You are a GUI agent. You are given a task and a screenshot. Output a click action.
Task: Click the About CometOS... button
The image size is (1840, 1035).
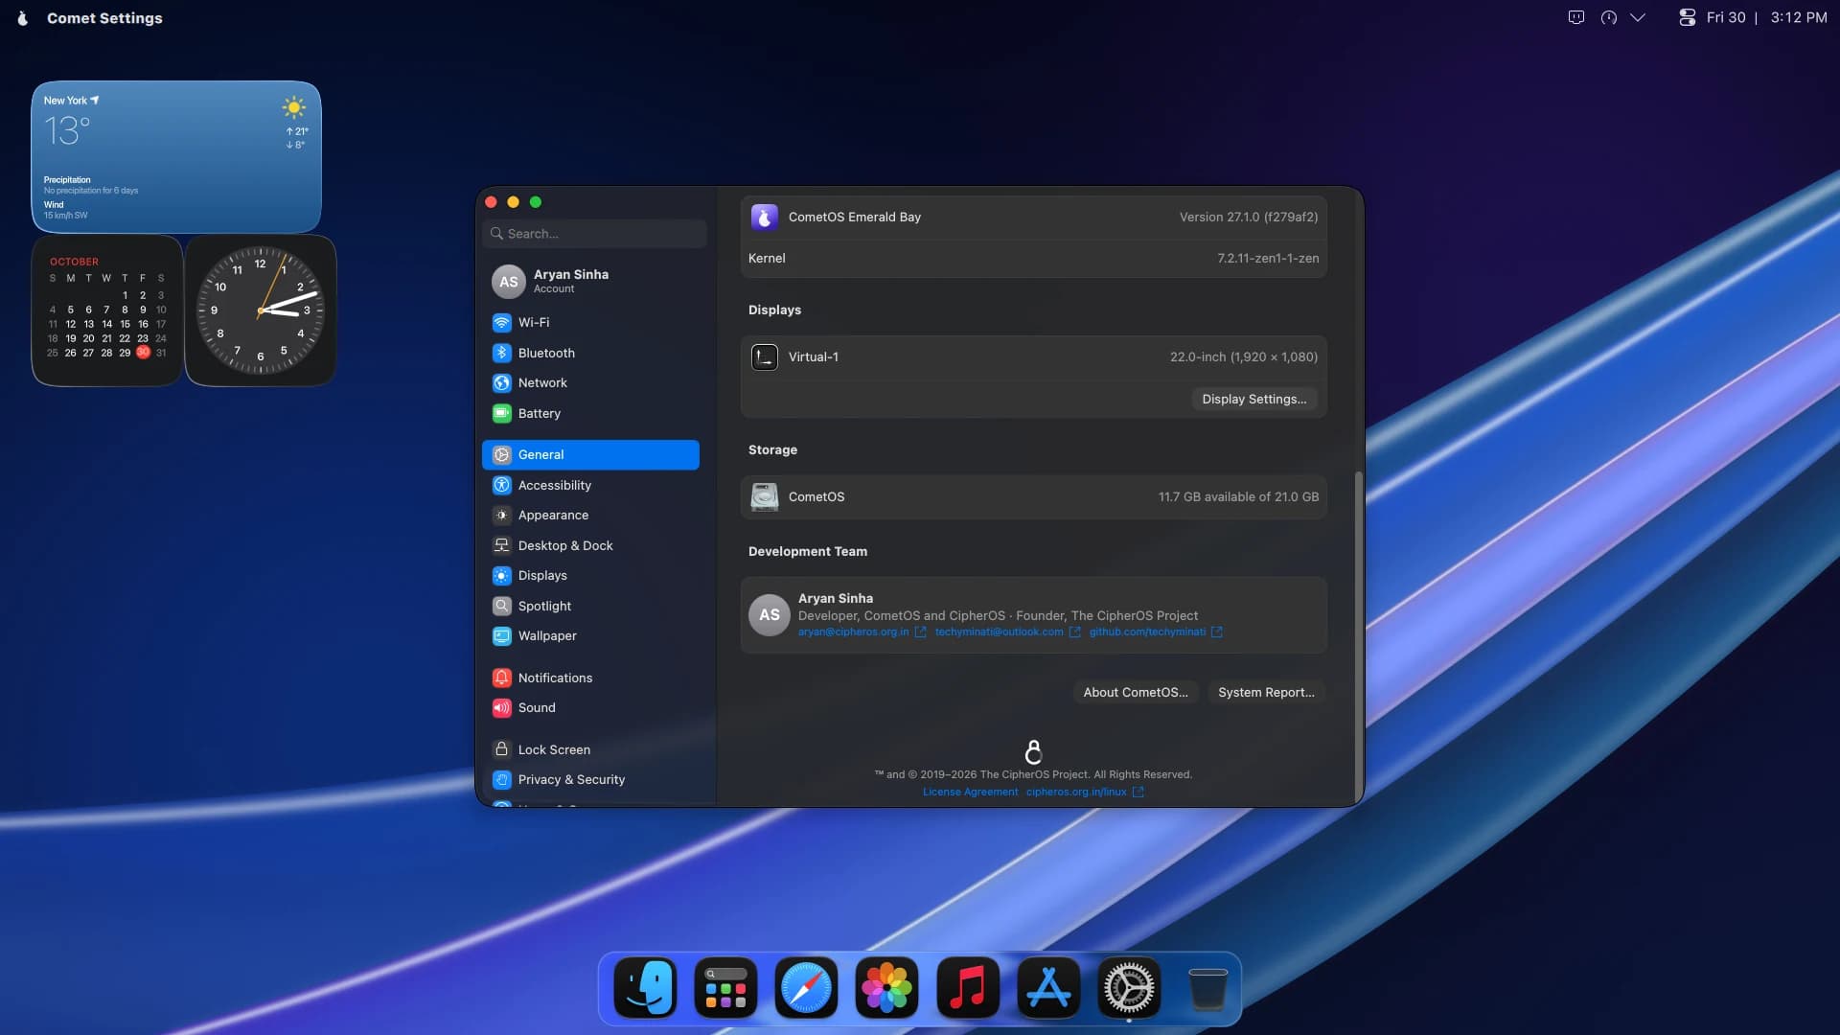(x=1135, y=692)
